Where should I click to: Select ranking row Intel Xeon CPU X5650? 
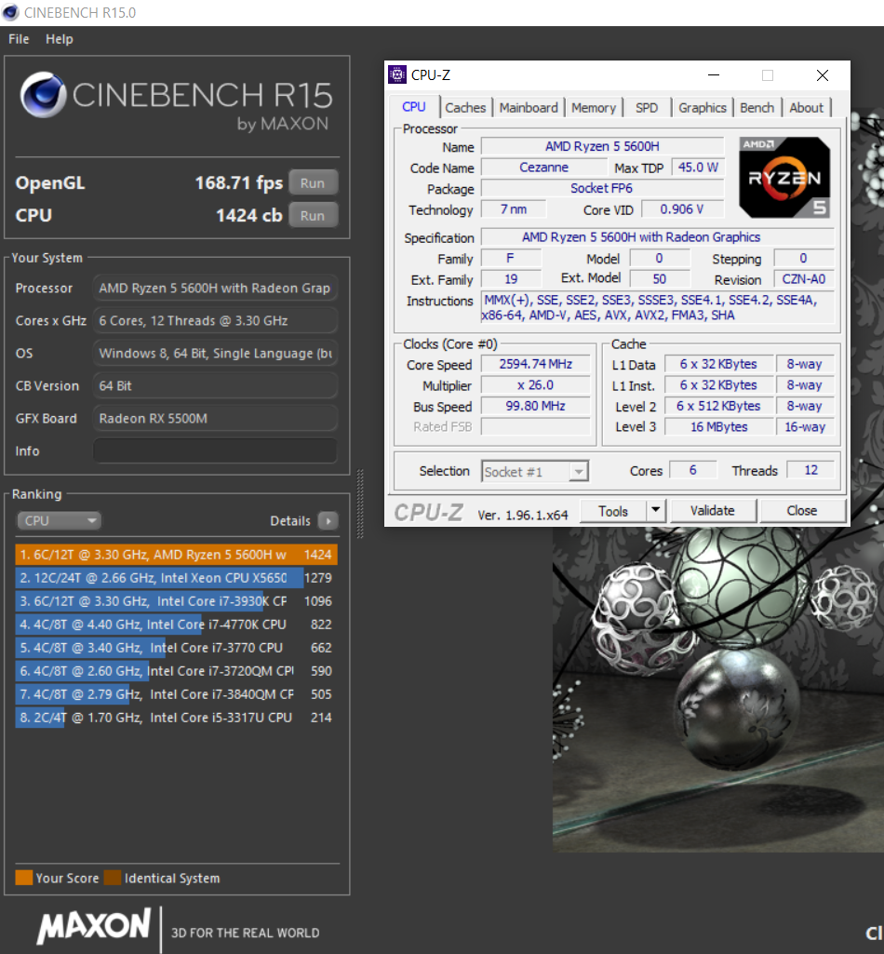point(177,577)
